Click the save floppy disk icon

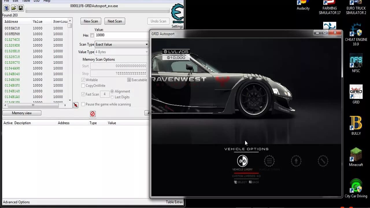(21, 8)
